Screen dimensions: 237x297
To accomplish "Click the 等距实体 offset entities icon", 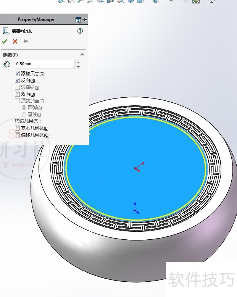I will click(x=6, y=31).
